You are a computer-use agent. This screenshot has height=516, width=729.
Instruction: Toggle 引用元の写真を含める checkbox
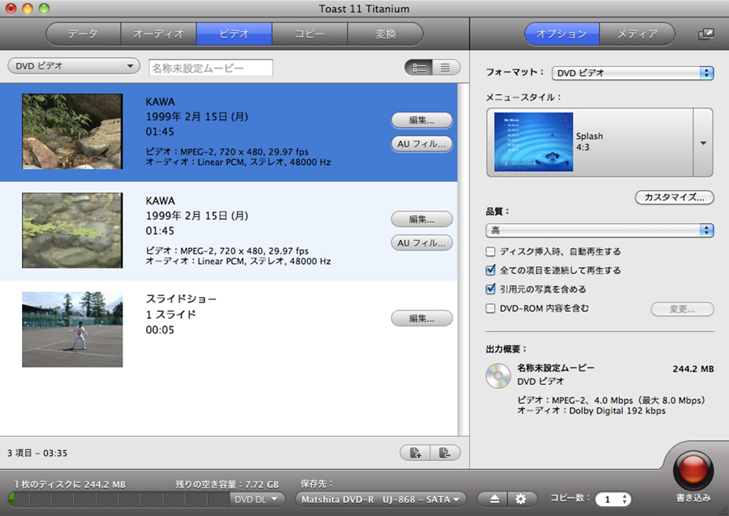pyautogui.click(x=490, y=289)
